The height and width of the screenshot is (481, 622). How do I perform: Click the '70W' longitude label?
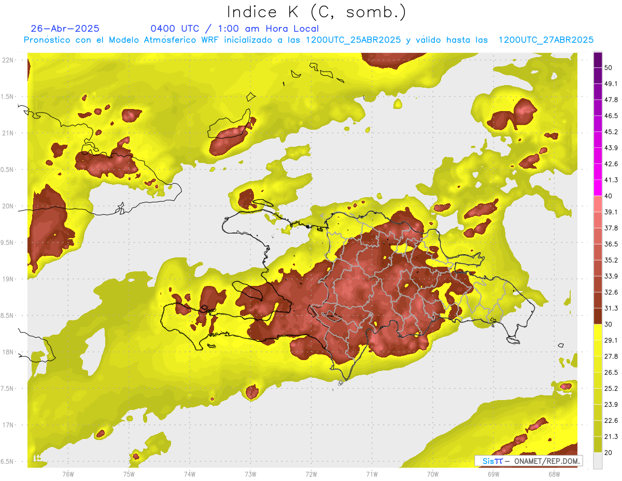433,474
